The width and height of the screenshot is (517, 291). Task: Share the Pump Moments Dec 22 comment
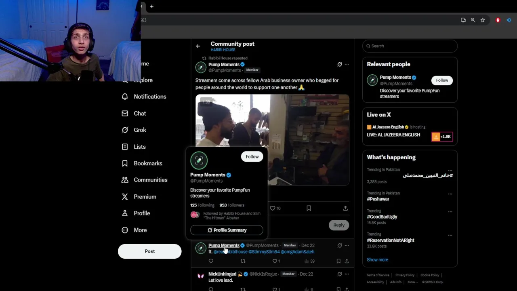[347, 261]
